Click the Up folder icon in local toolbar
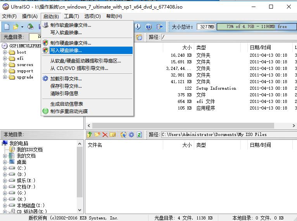 [90, 135]
